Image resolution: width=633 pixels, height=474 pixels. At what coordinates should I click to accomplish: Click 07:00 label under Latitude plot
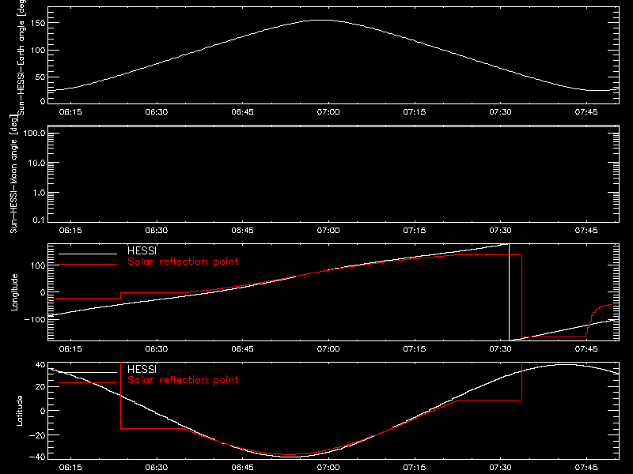click(x=328, y=468)
